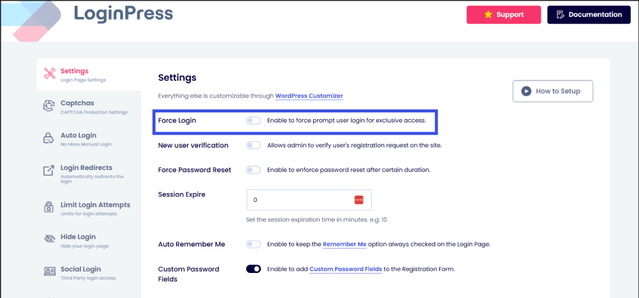
Task: Click the Limit Login Attempts padlock icon
Action: pyautogui.click(x=49, y=207)
